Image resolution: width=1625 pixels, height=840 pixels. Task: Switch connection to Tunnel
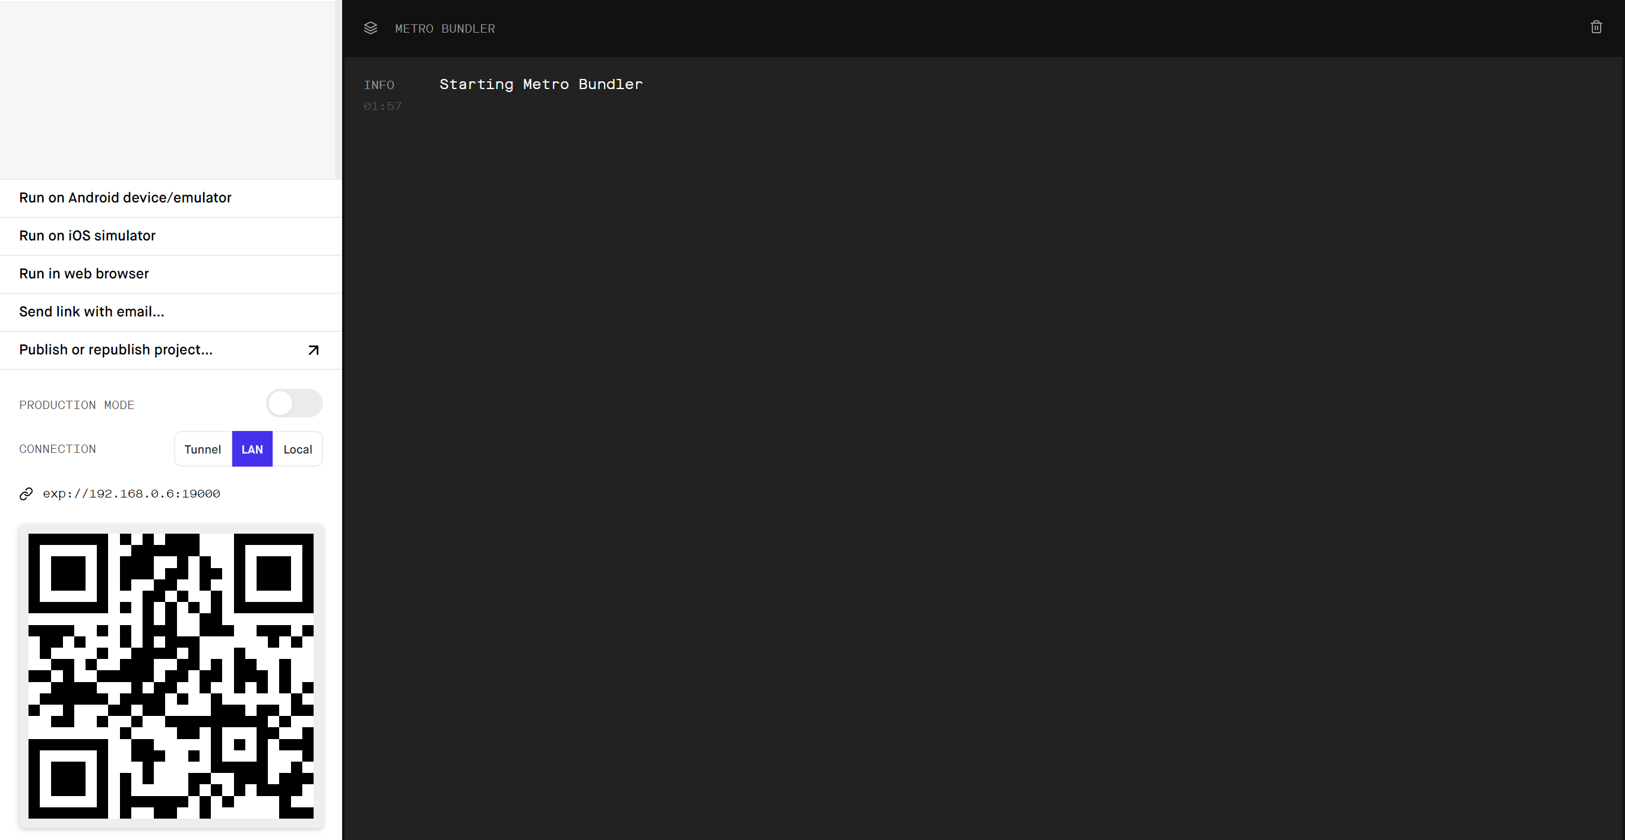click(x=203, y=449)
